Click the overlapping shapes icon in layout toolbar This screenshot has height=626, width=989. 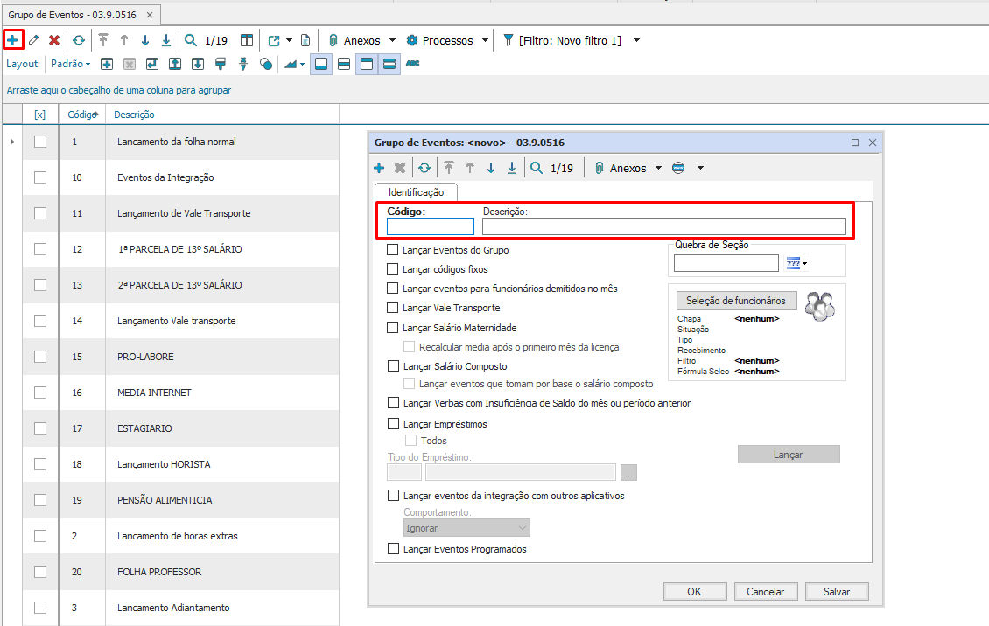click(265, 64)
